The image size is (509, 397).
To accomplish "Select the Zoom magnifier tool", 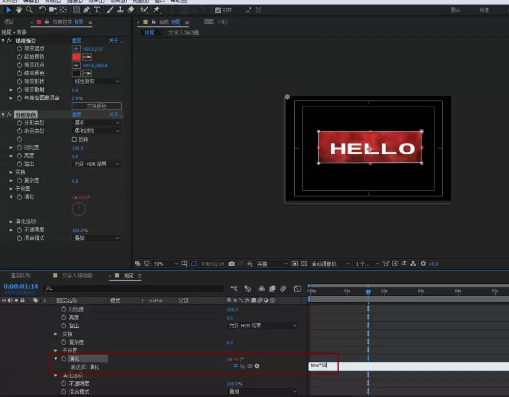I will click(29, 10).
